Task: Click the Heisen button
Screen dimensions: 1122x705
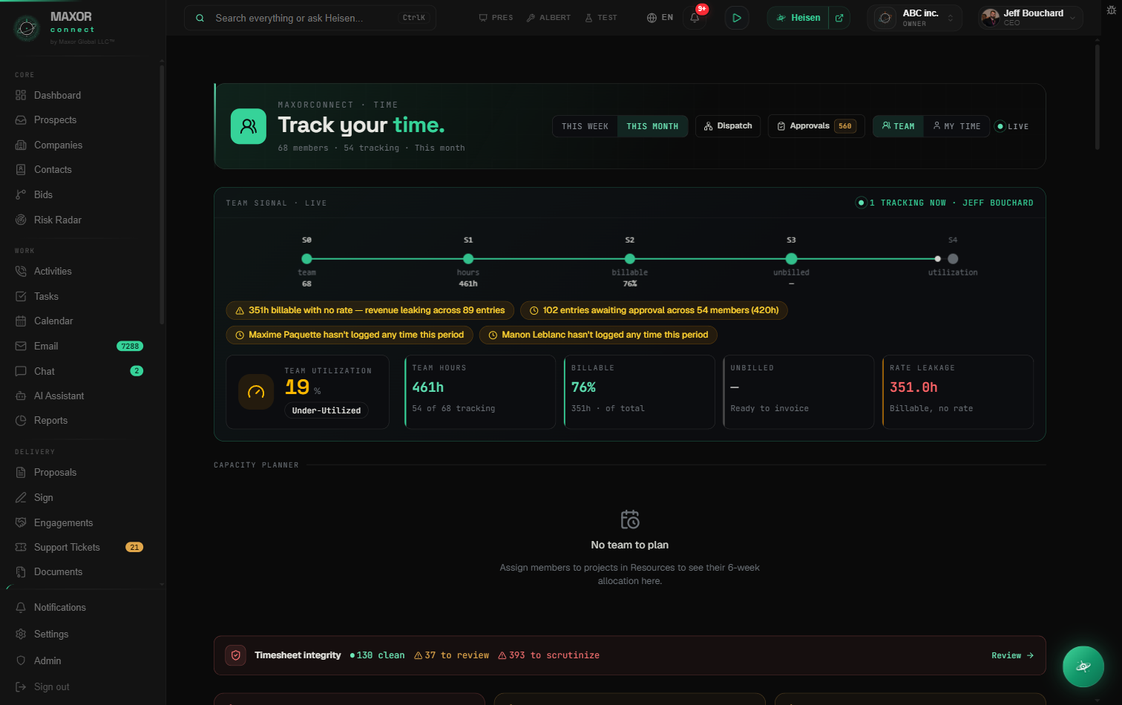Action: pos(798,18)
